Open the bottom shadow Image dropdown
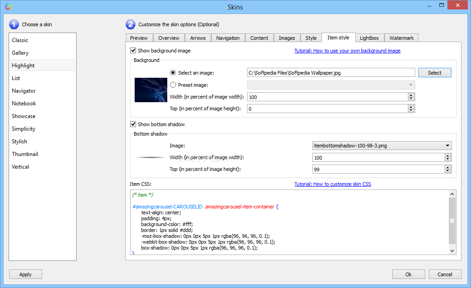Viewport: 471px width, 288px height. pos(382,145)
